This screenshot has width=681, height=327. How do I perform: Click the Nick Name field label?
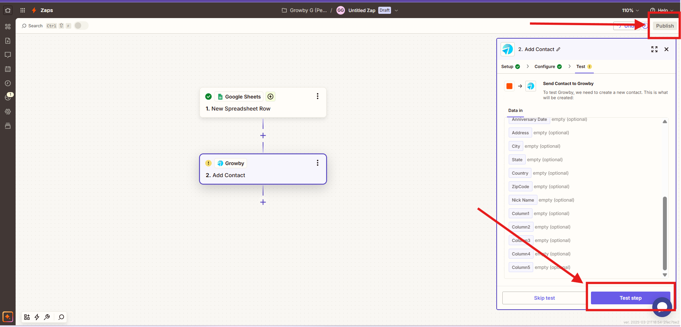(x=523, y=200)
